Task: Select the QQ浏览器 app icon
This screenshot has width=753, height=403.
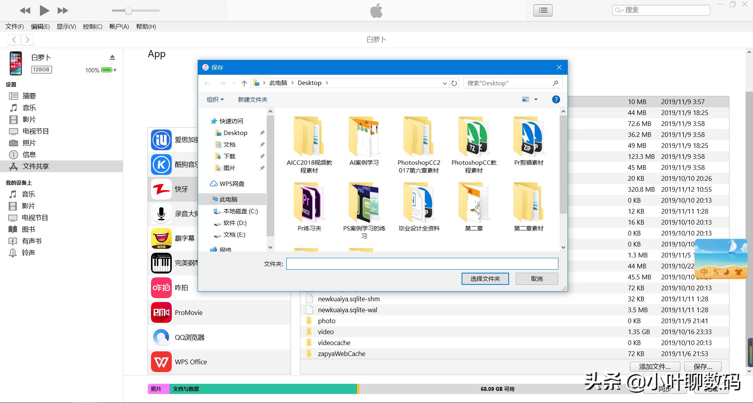Action: click(x=161, y=337)
